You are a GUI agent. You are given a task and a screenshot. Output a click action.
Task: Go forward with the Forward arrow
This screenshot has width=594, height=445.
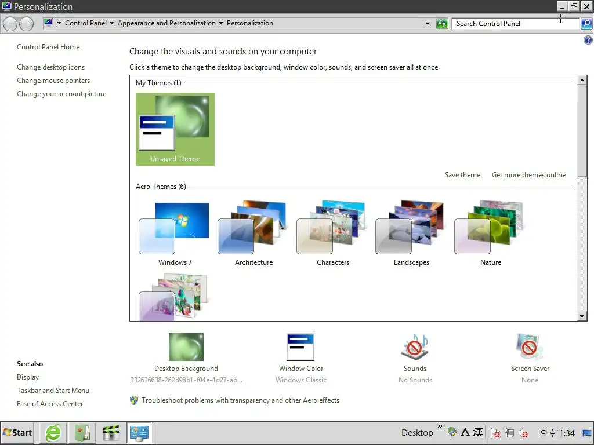tap(26, 24)
